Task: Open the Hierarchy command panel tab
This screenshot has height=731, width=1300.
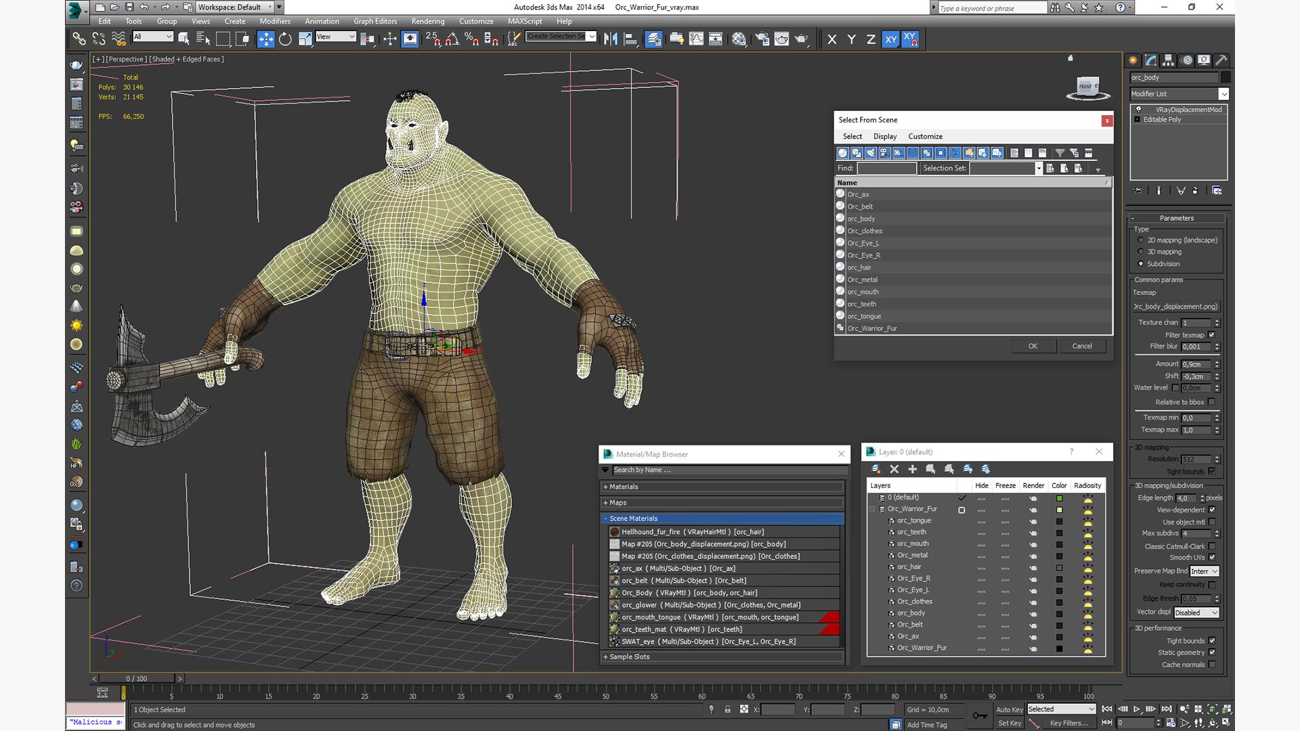Action: coord(1168,60)
